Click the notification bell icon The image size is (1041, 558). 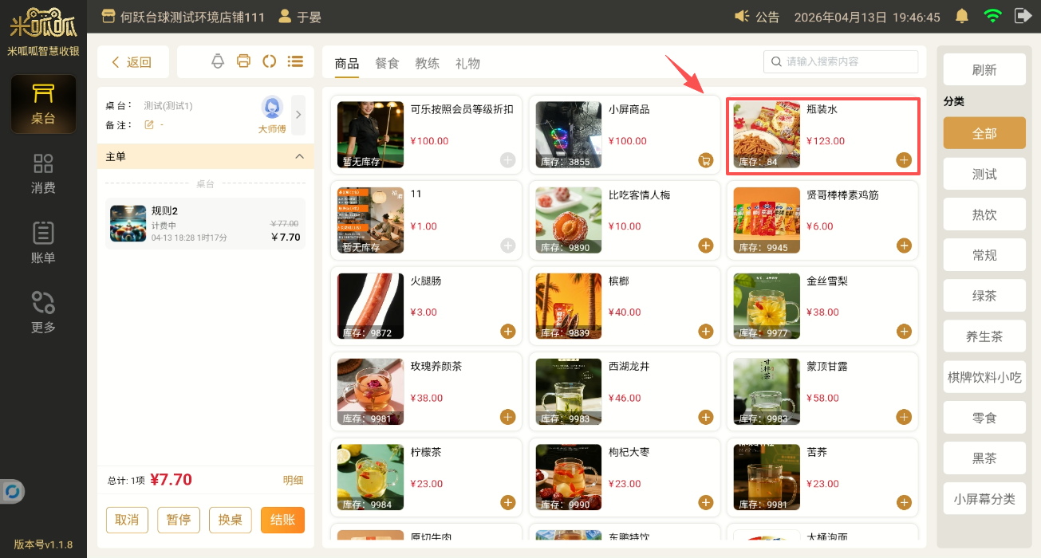coord(962,16)
